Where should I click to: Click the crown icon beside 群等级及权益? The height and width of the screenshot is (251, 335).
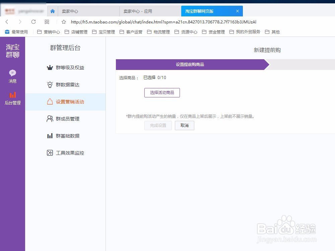click(x=49, y=67)
